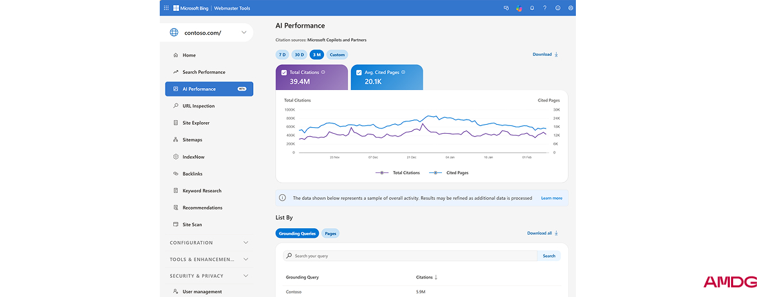This screenshot has height=297, width=773.
Task: Click the feedback smiley face icon
Action: point(558,8)
